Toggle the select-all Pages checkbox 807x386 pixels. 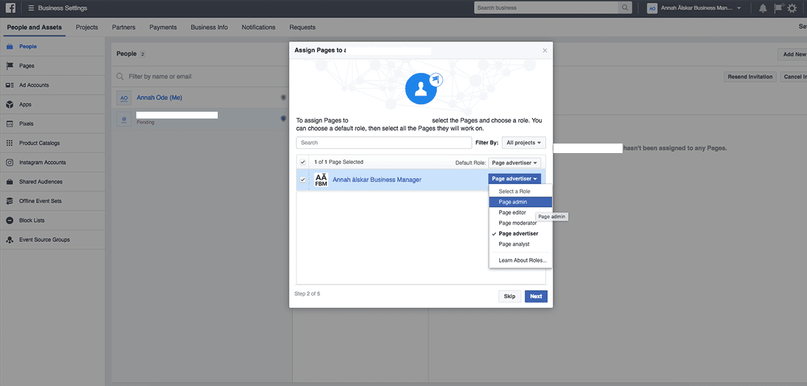[x=303, y=163]
